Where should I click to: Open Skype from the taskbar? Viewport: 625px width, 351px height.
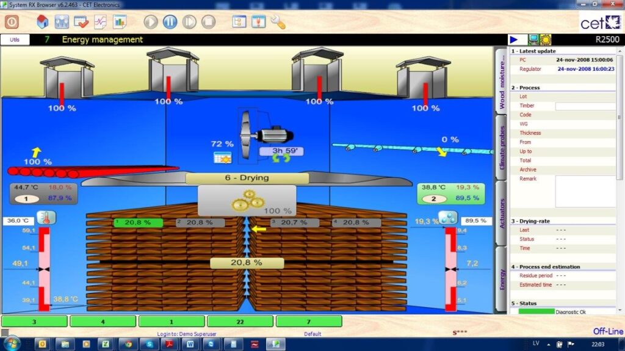tap(149, 344)
